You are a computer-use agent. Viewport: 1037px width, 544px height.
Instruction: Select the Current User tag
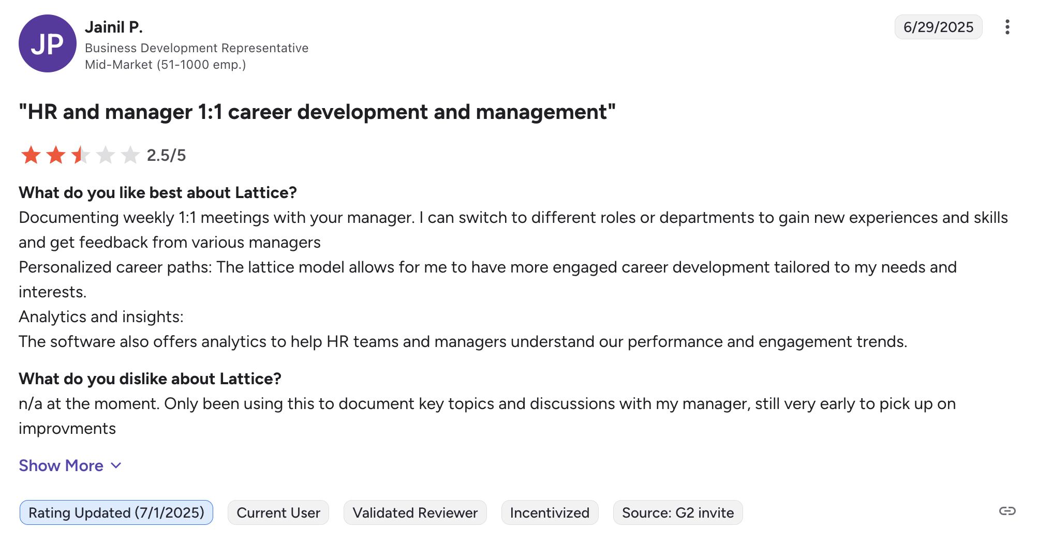(x=278, y=512)
